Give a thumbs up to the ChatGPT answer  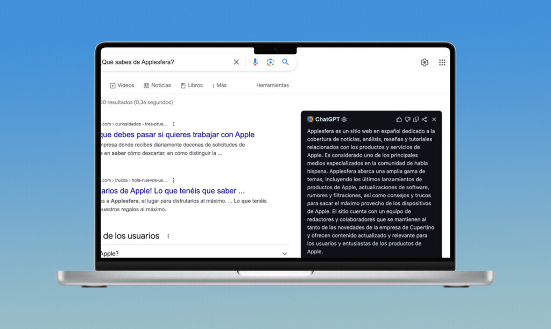click(x=399, y=119)
